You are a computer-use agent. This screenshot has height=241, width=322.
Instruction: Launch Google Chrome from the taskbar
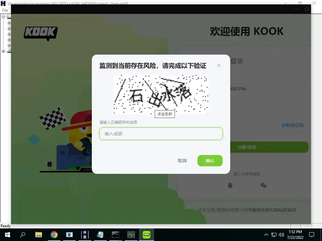tap(54, 235)
